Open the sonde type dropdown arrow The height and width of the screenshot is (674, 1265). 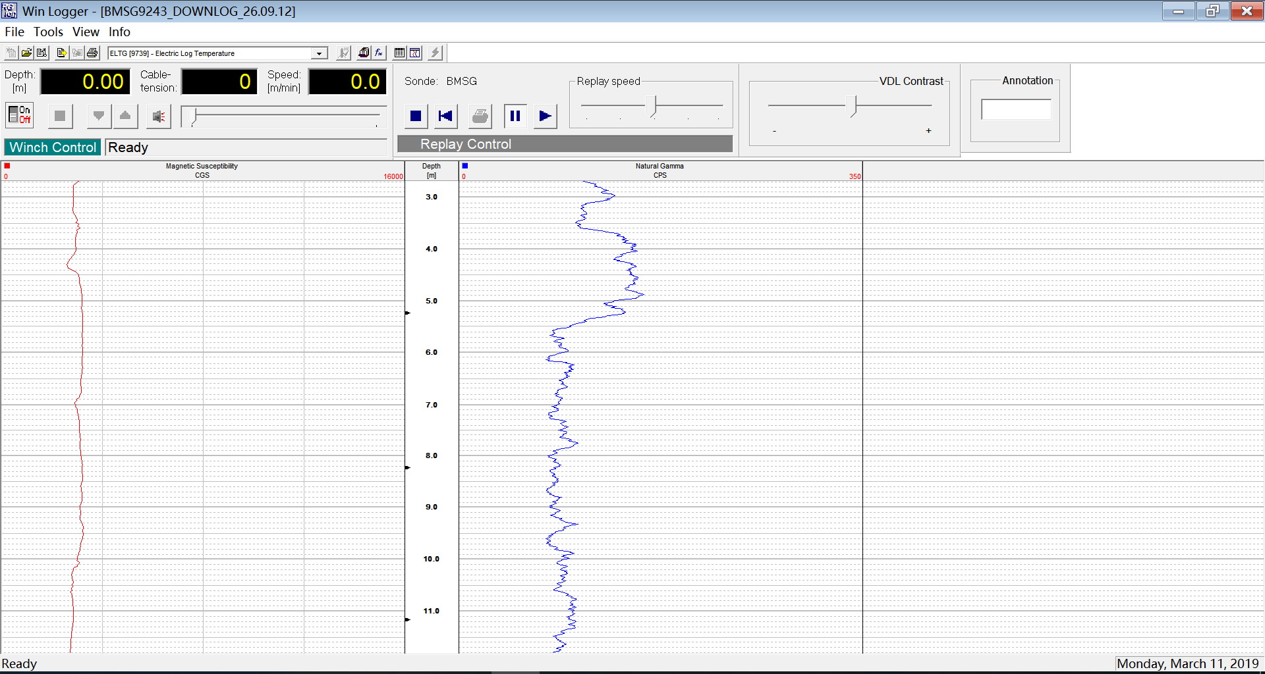click(319, 53)
